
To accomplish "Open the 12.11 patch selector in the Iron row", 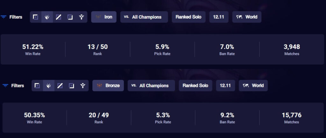I will (219, 17).
